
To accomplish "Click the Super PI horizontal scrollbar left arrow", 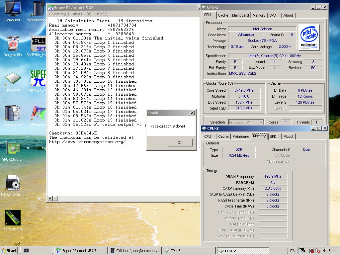I will [50, 198].
